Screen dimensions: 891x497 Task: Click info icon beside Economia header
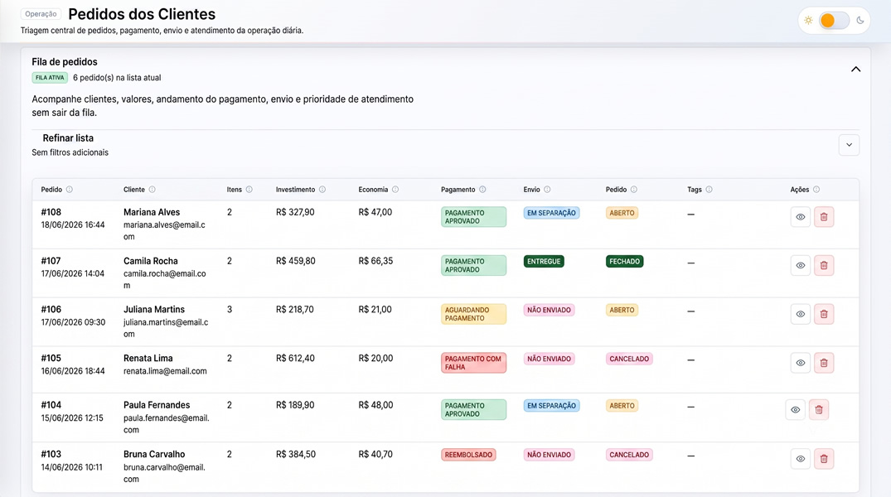(395, 190)
